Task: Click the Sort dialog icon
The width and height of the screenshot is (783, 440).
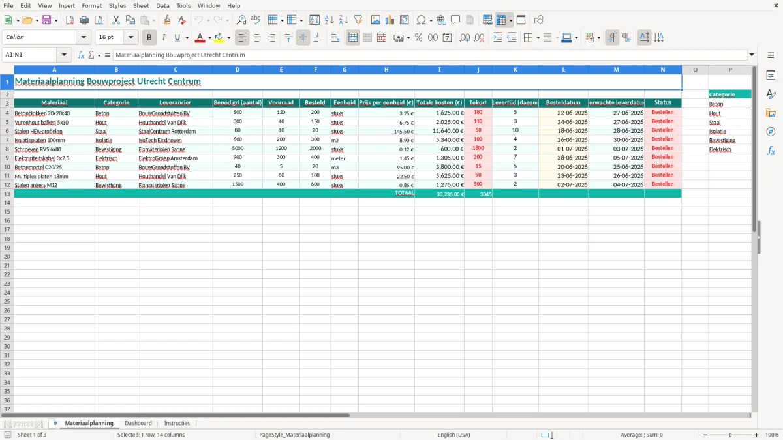Action: [x=315, y=20]
